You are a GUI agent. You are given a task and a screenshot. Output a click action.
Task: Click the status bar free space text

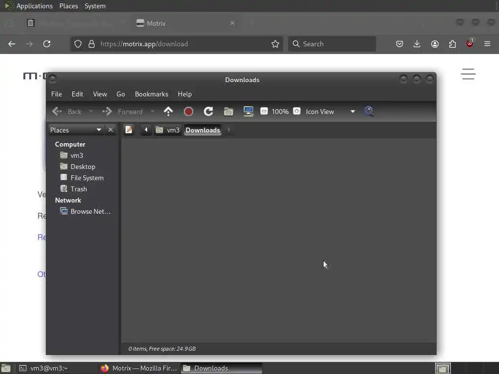[162, 349]
